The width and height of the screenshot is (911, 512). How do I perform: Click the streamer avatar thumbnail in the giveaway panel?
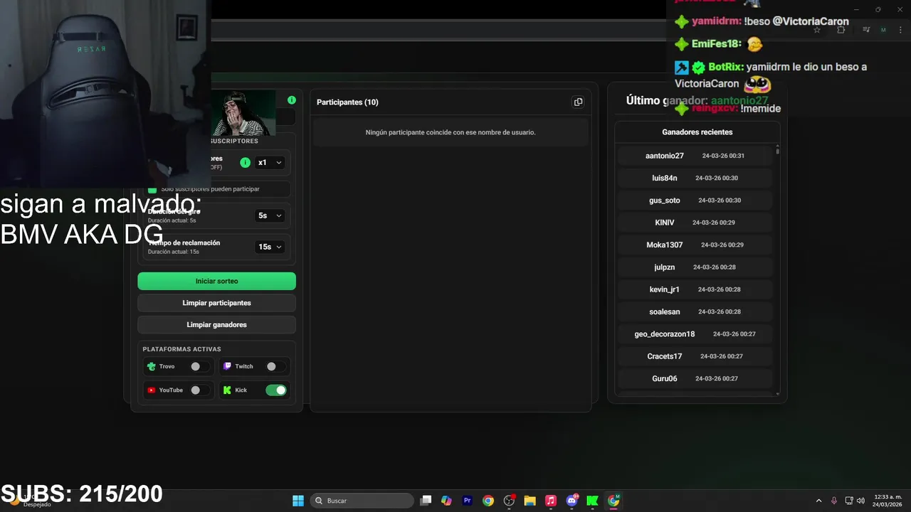click(243, 112)
